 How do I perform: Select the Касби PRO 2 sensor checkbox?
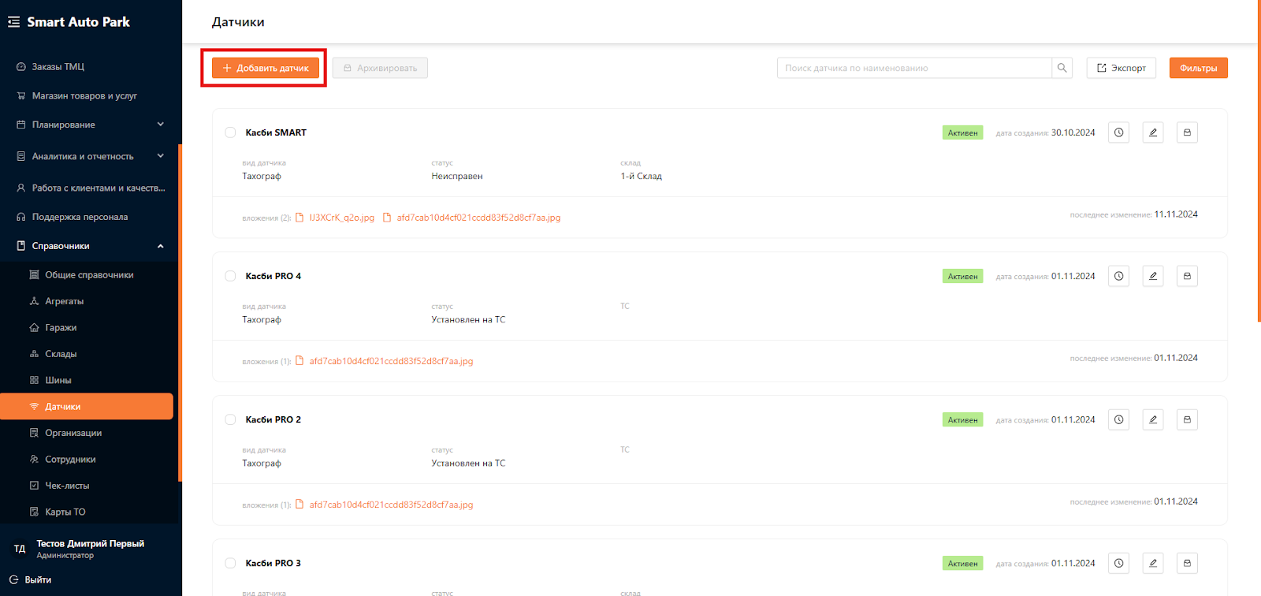(230, 419)
